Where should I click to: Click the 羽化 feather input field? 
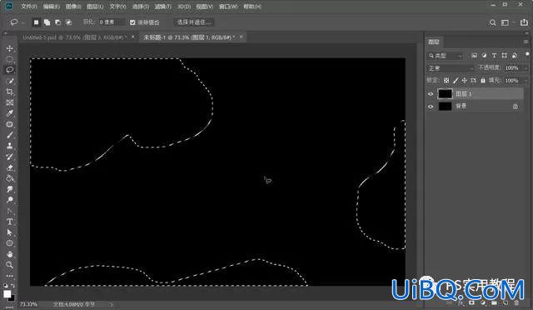[x=112, y=22]
